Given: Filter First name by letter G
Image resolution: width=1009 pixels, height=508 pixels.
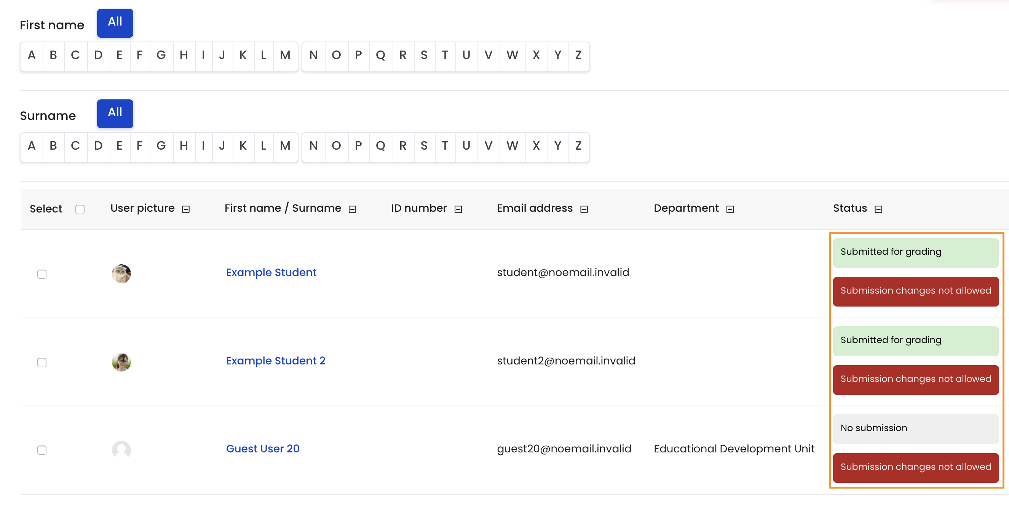Looking at the screenshot, I should click(x=161, y=56).
